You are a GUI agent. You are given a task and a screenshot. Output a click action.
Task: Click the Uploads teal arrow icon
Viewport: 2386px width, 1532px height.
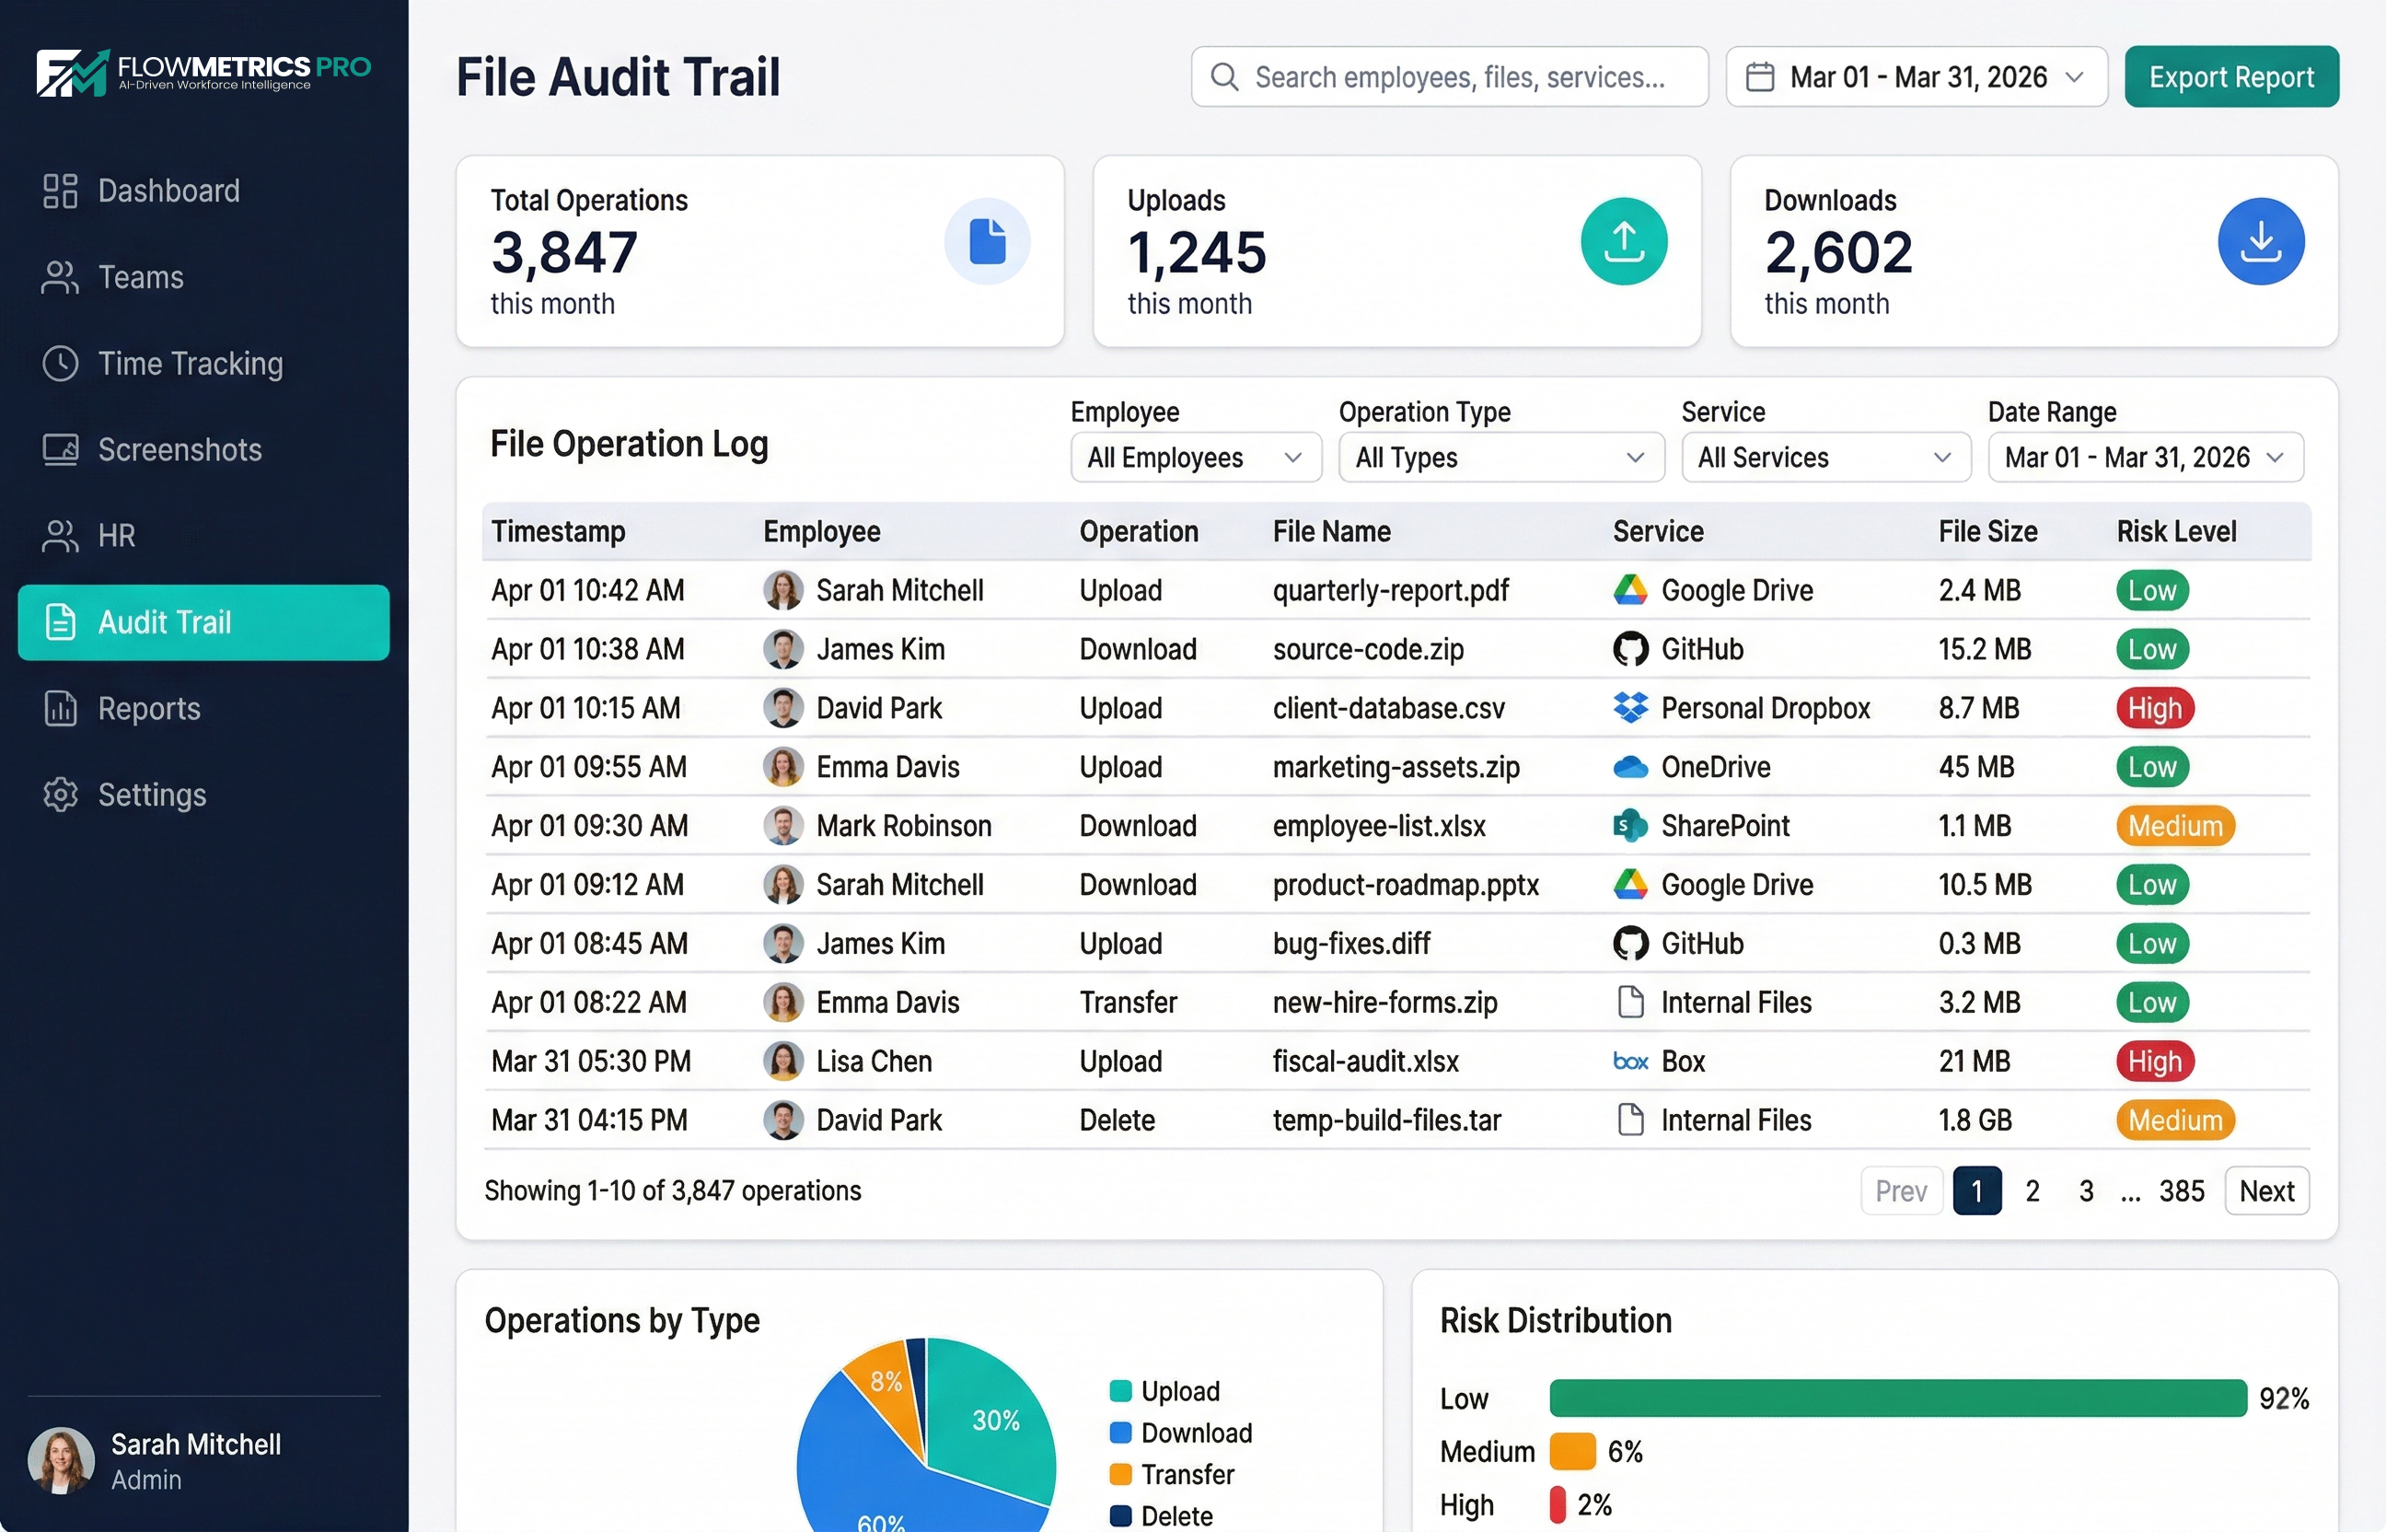1623,242
